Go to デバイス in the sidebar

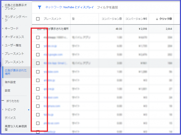coord(10,118)
